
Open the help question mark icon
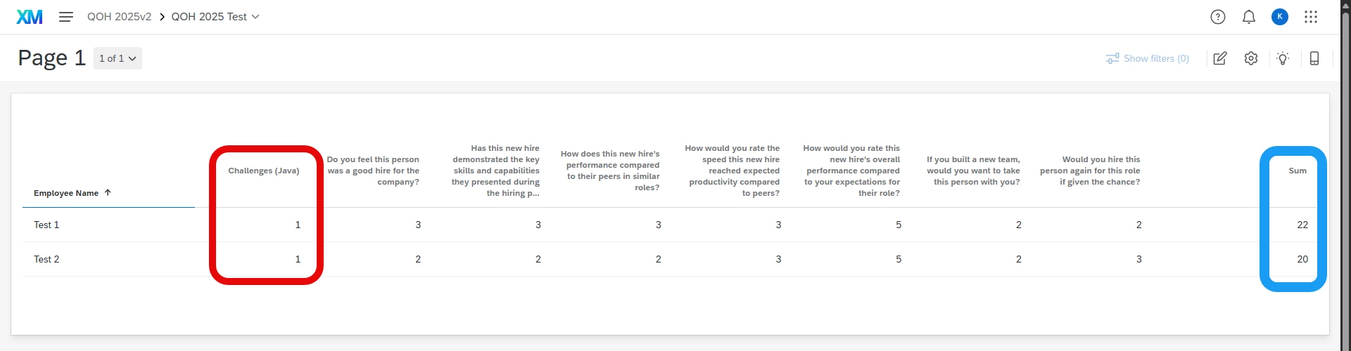[1218, 17]
